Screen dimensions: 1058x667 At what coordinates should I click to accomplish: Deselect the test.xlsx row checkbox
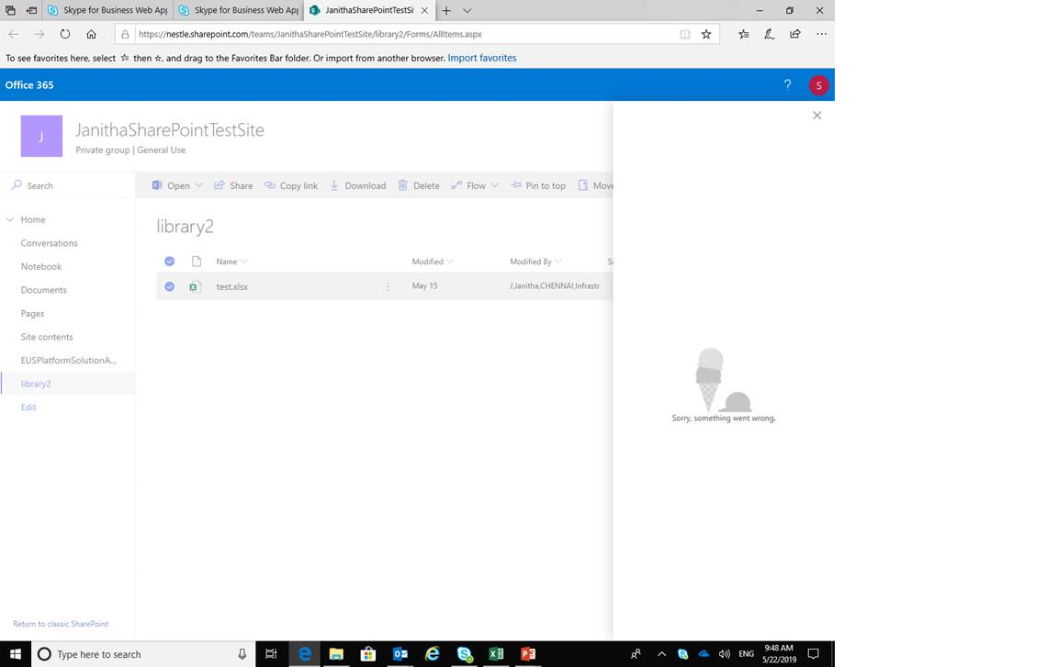(169, 286)
